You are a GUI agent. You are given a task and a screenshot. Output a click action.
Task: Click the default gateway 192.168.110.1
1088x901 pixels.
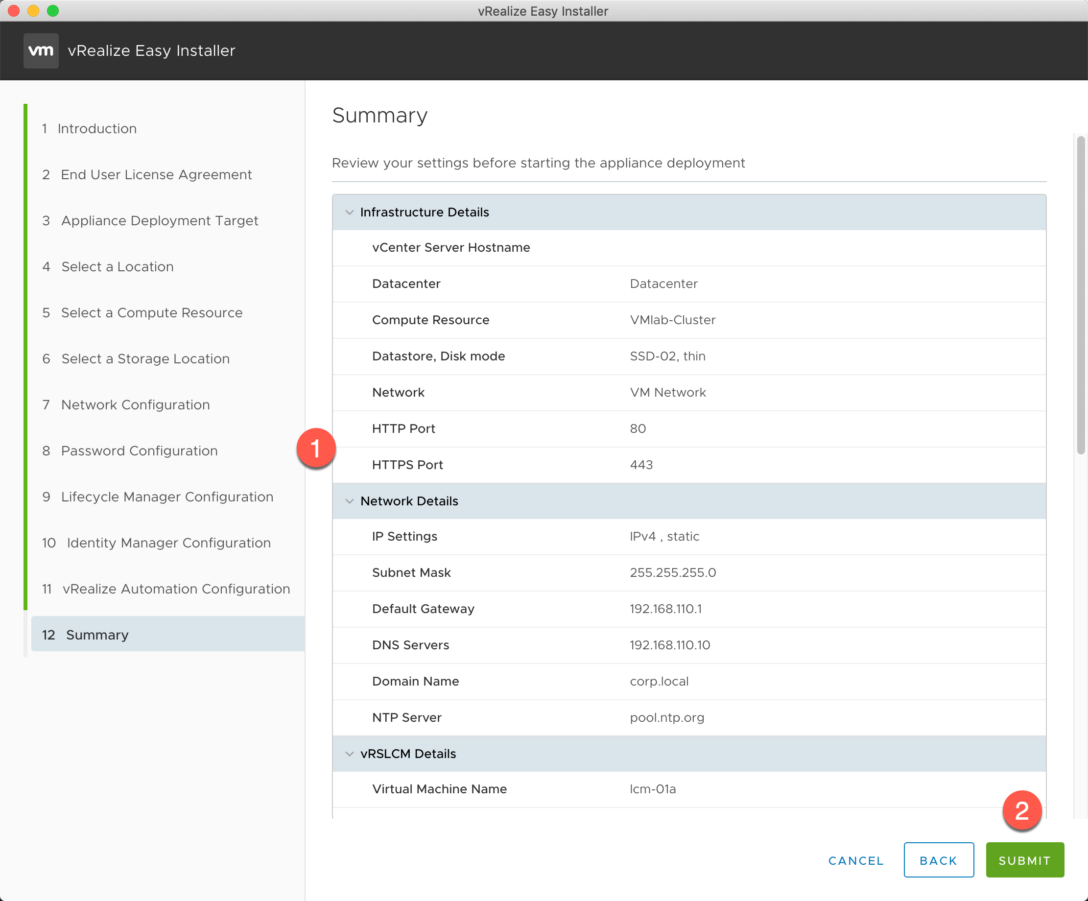pos(666,609)
